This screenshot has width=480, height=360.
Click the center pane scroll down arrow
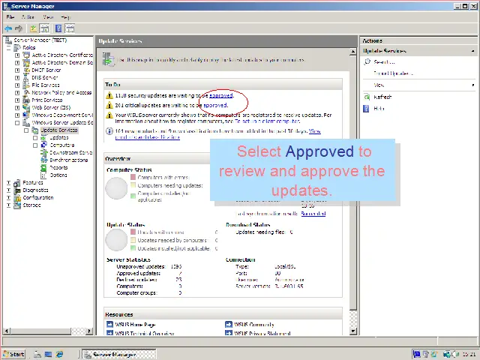(353, 331)
